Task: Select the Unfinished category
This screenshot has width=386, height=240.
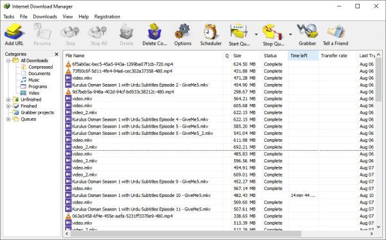Action: tap(31, 99)
